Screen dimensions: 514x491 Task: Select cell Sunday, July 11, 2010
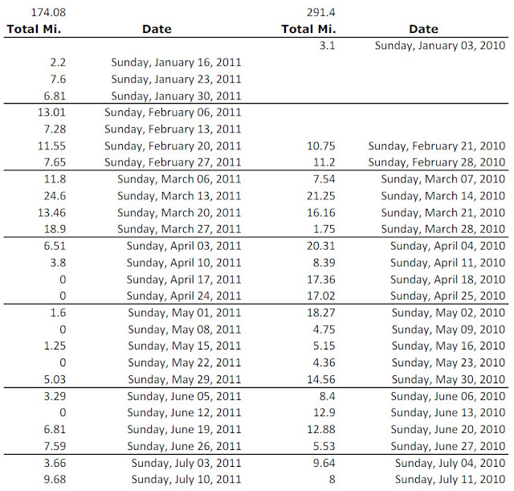click(450, 480)
